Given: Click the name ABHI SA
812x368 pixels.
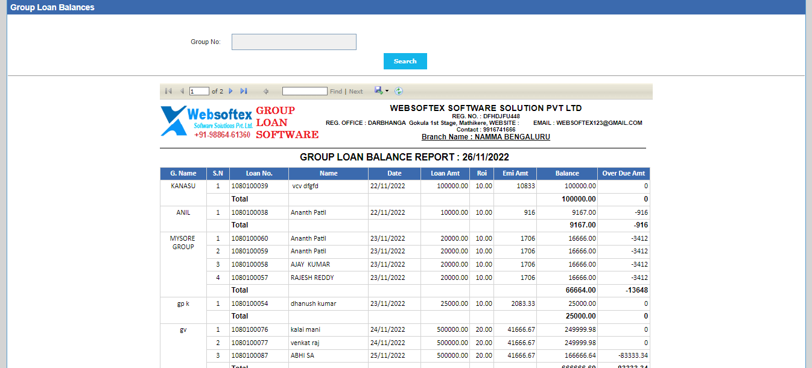Looking at the screenshot, I should [303, 355].
